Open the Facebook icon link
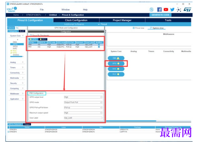Viewport: 198px width, 143px height. coord(159,9)
